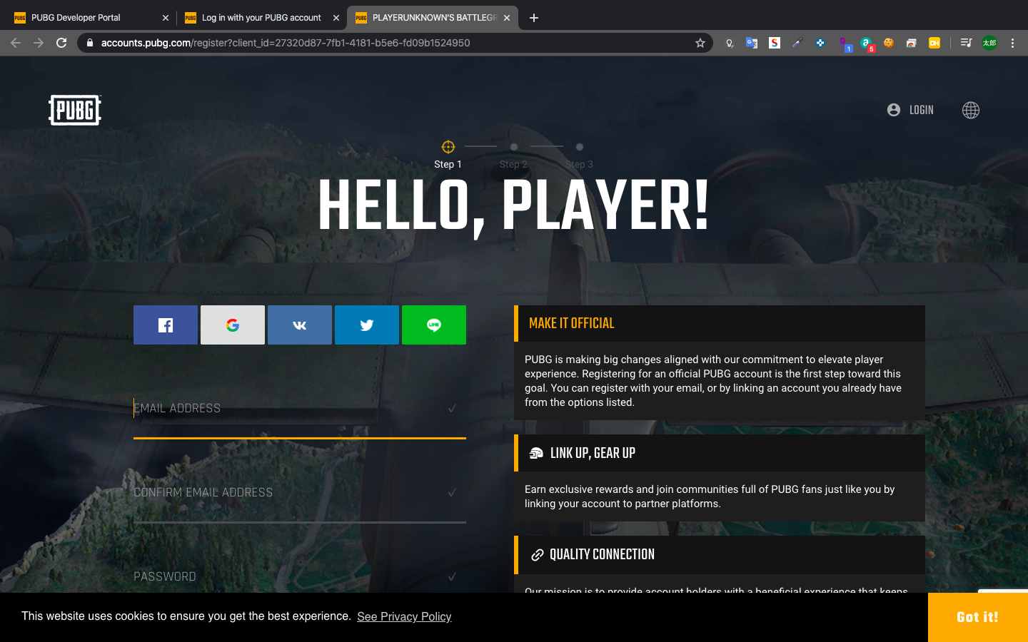Go back in browser history
The height and width of the screenshot is (642, 1028).
(x=16, y=43)
